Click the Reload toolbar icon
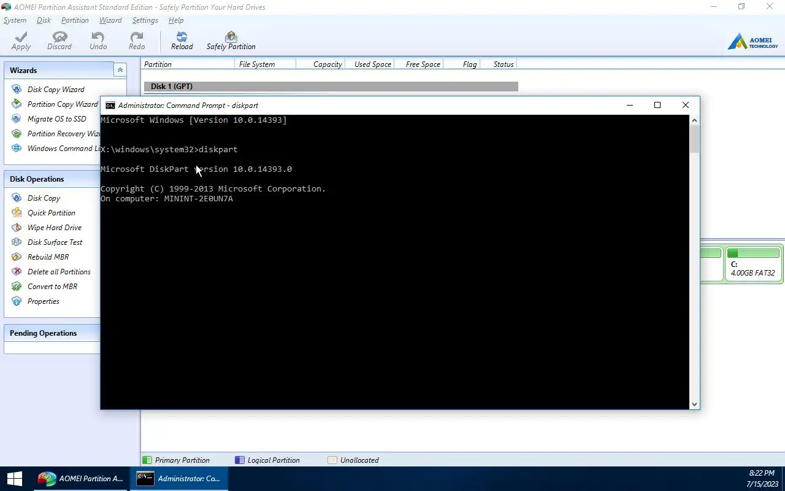The width and height of the screenshot is (785, 491). [x=182, y=37]
